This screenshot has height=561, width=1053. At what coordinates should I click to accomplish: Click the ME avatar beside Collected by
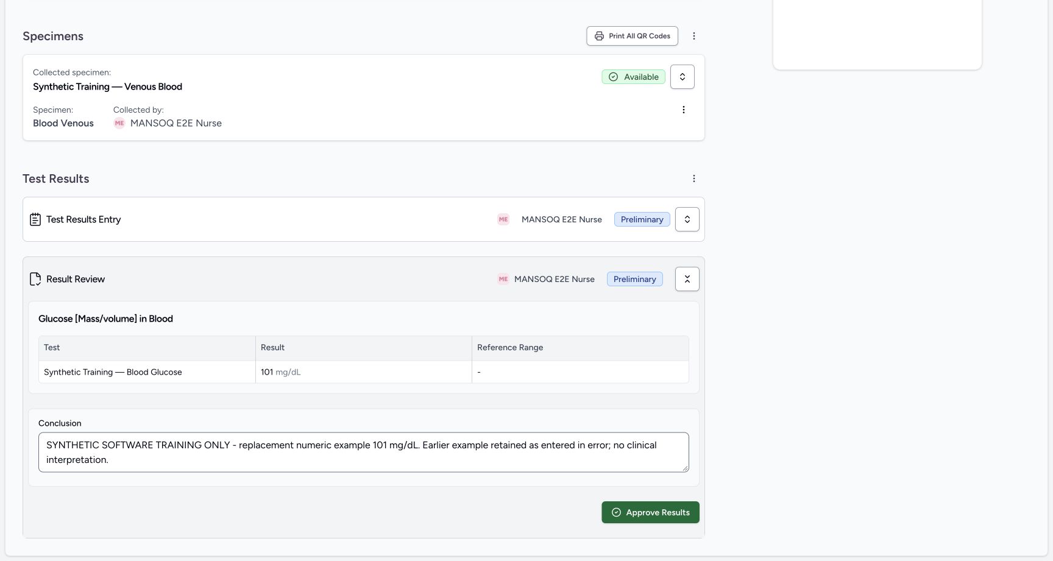click(119, 123)
